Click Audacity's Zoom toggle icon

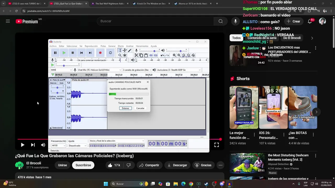[x=193, y=55]
